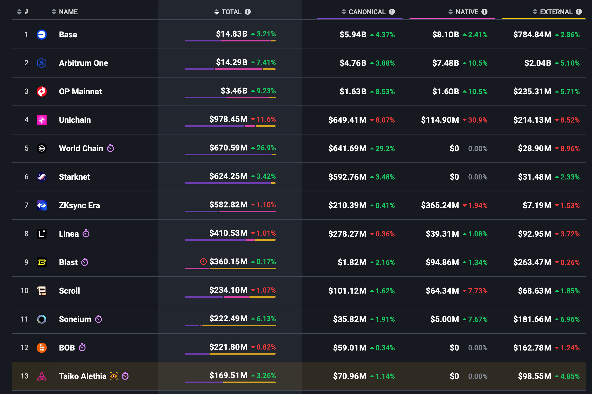Screen dimensions: 592x394
Task: Click the Base chain logo icon
Action: point(42,35)
